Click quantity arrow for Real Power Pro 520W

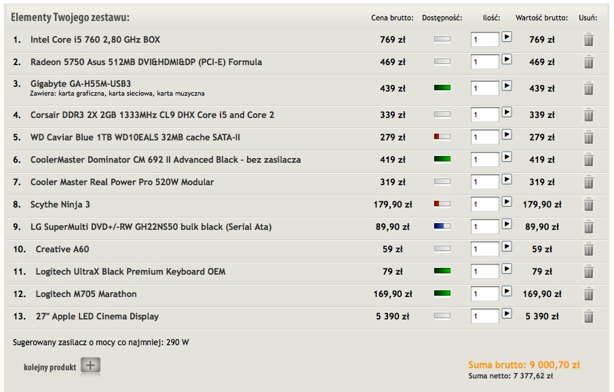click(x=507, y=179)
